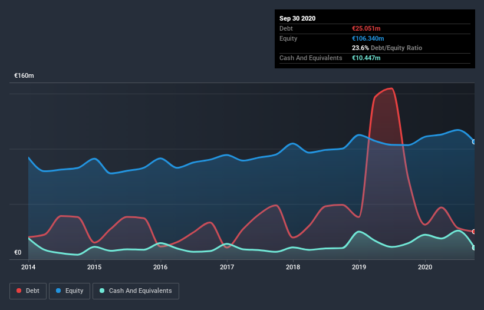Click the €0 y-axis label
484x310 pixels.
[18, 252]
